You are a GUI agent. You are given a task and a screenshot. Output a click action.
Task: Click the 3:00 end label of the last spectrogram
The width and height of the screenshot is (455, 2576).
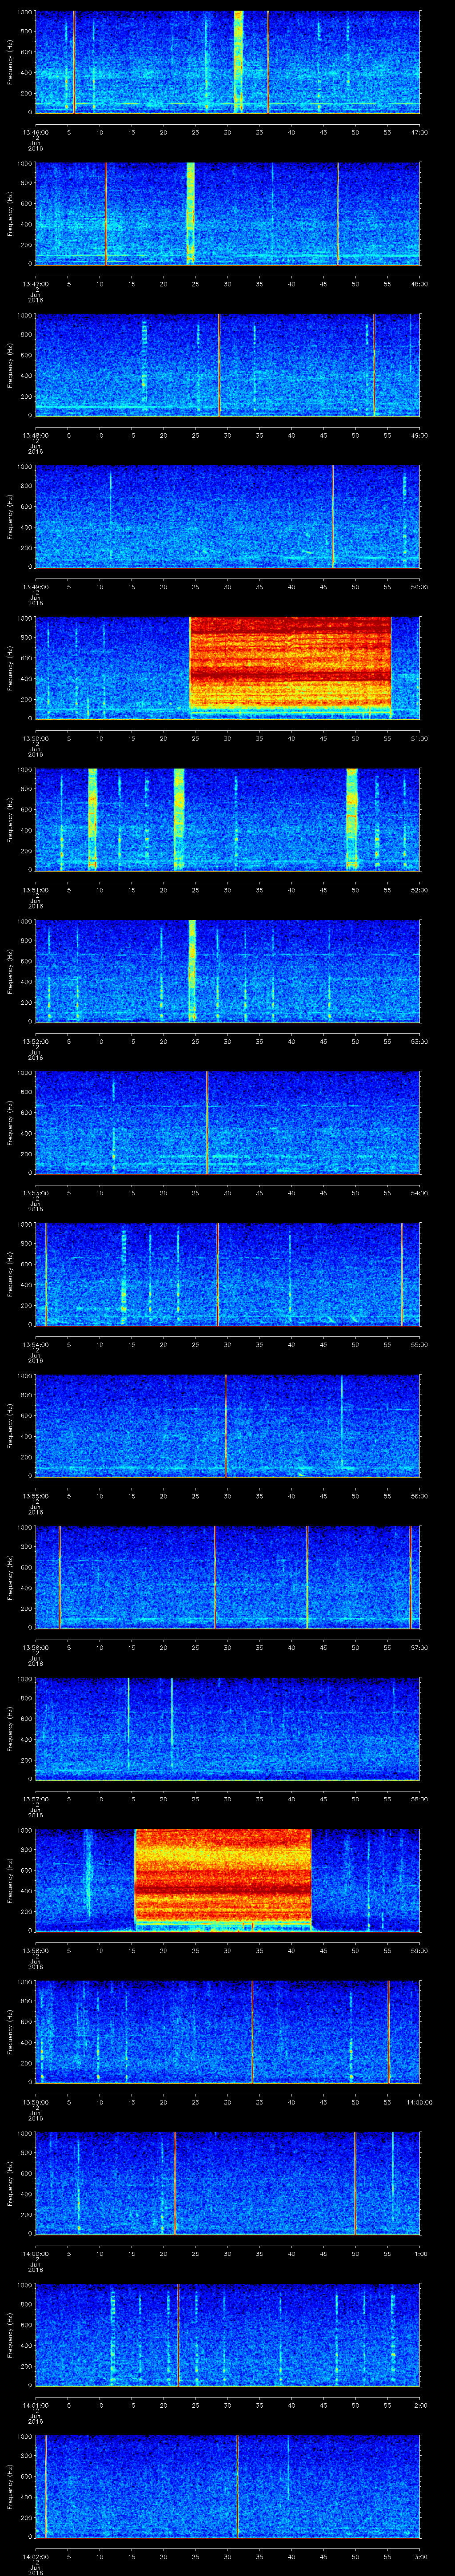(421, 2557)
